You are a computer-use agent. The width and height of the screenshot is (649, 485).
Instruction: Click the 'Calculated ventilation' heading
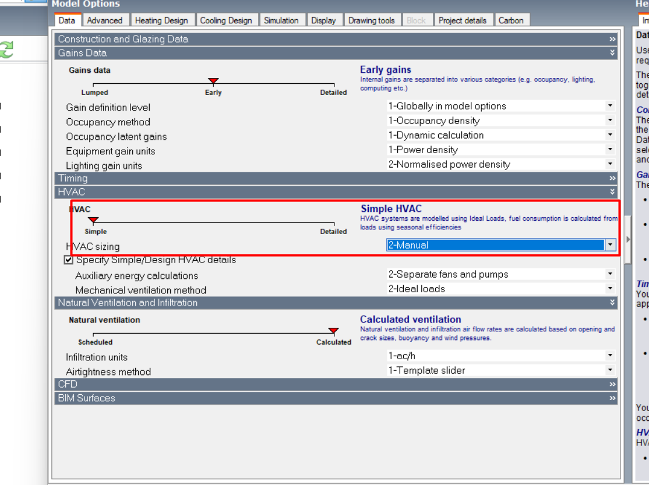(x=410, y=320)
